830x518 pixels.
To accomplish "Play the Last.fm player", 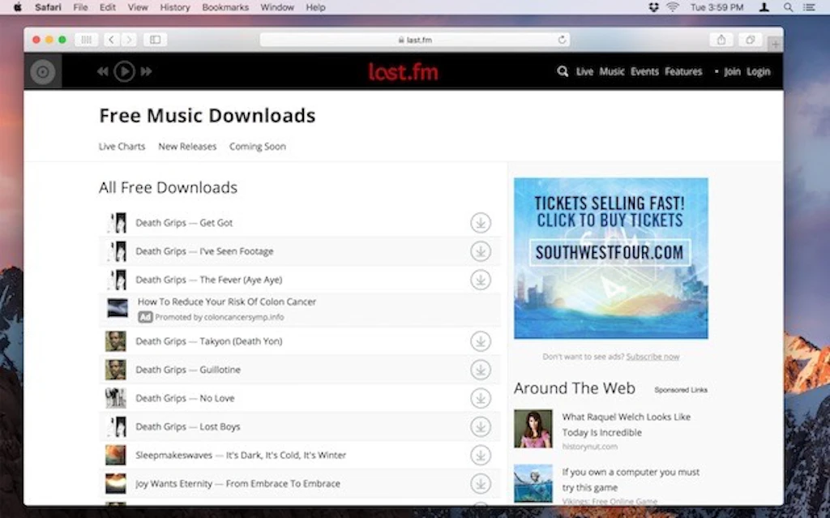I will (x=124, y=71).
